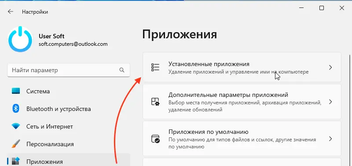Select the Bluetooth icon in sidebar
Screen dimensions: 352x166
16,109
